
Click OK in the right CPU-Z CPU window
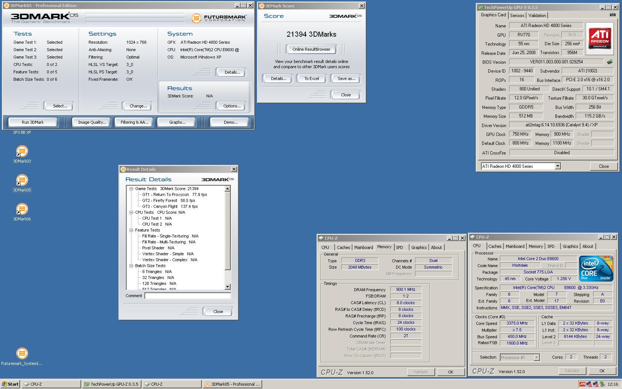coord(602,371)
